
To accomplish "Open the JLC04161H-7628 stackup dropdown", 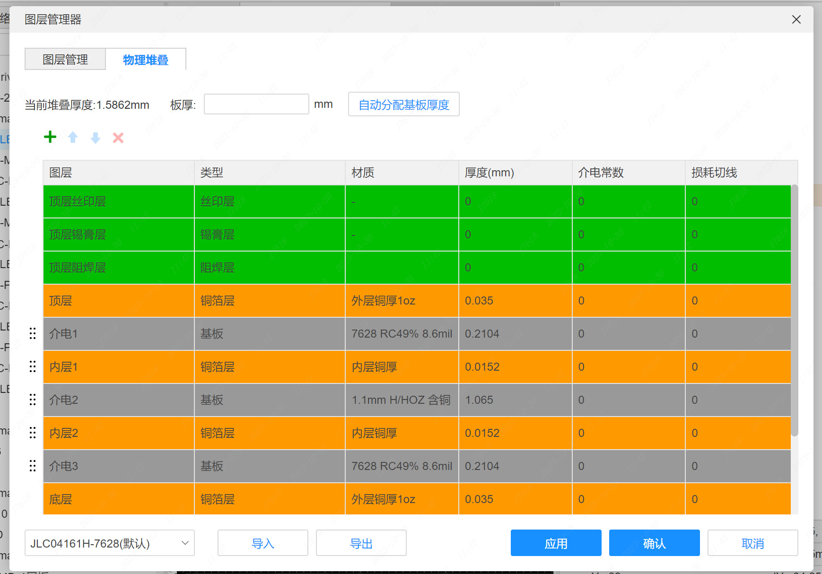I will pyautogui.click(x=110, y=543).
